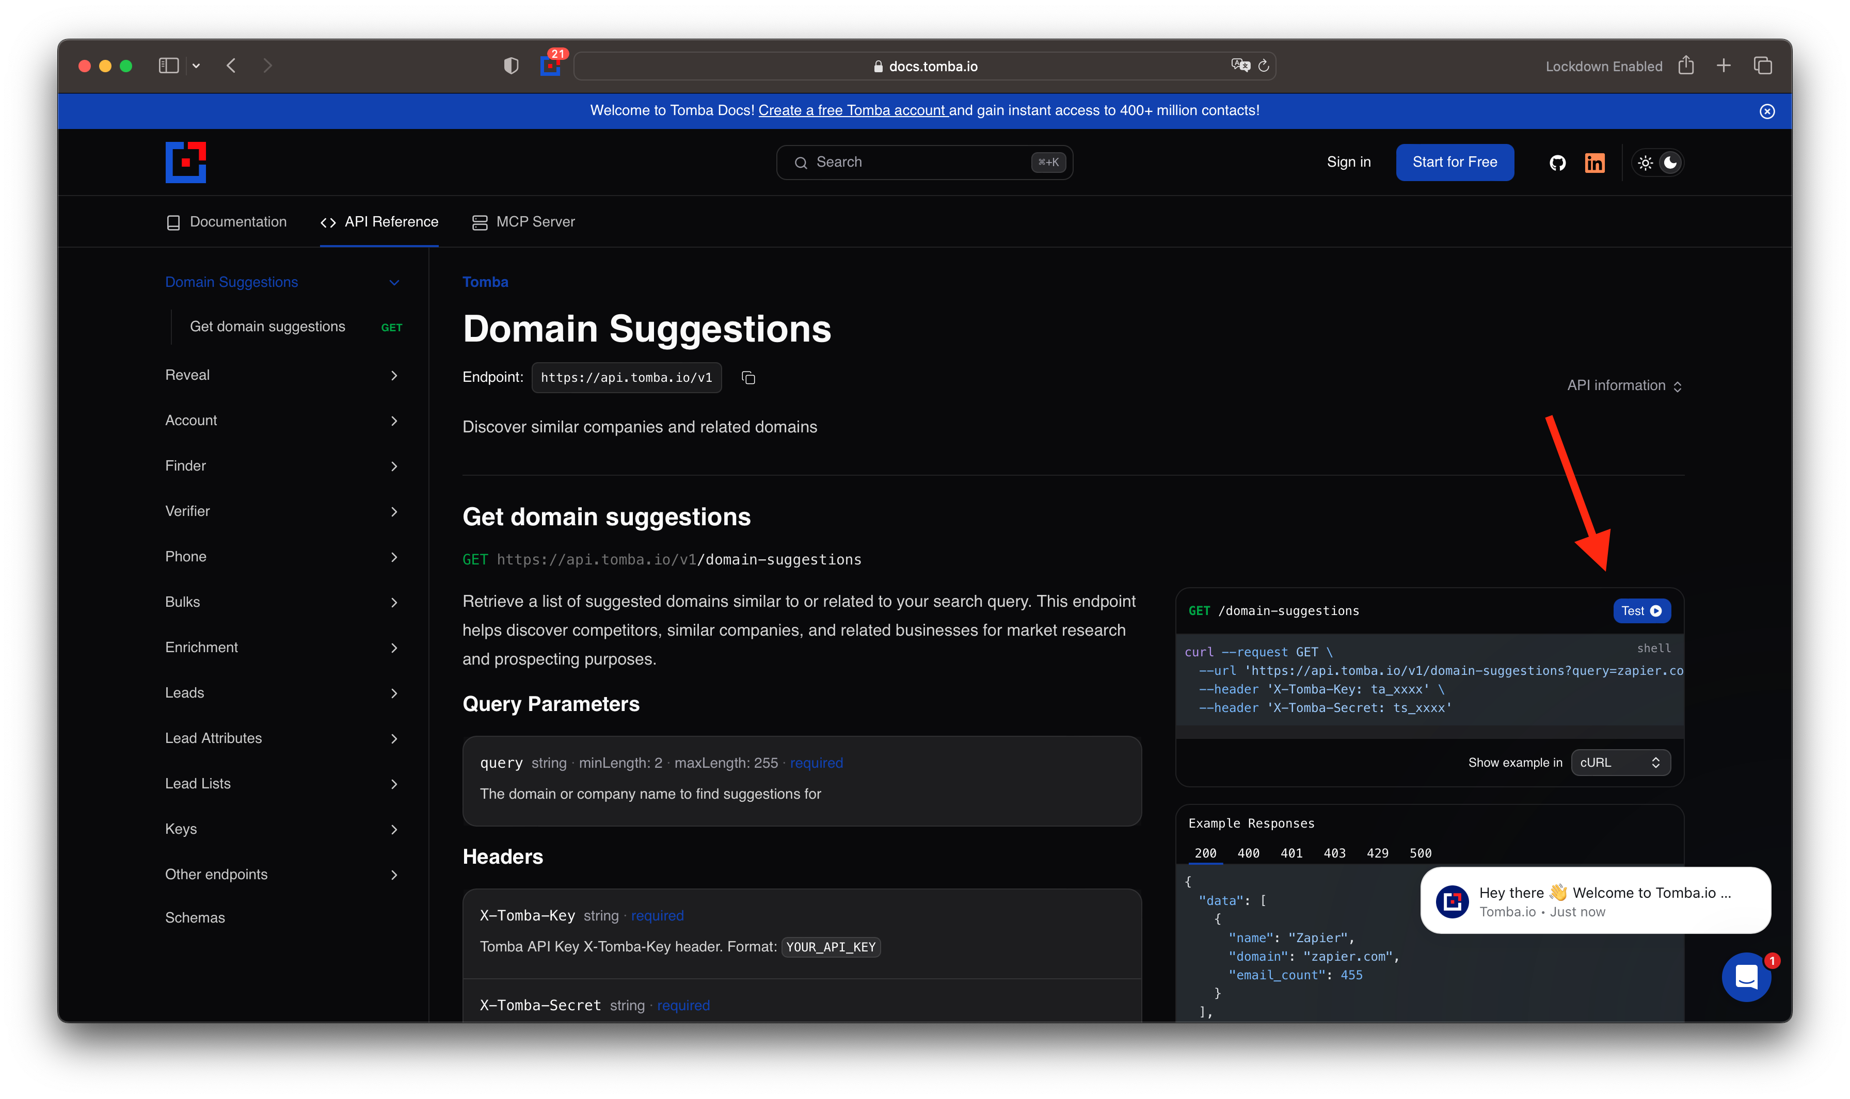Screen dimensions: 1850x1099
Task: Dismiss the welcome banner
Action: click(1767, 111)
